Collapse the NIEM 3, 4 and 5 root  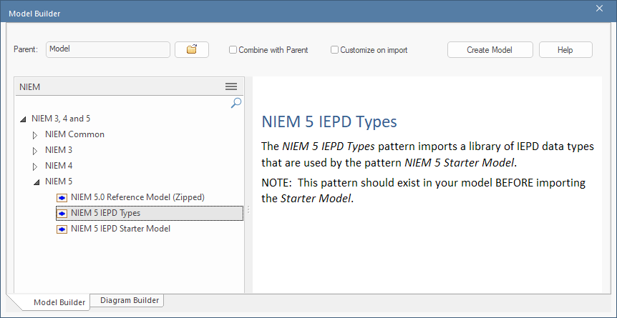[23, 119]
